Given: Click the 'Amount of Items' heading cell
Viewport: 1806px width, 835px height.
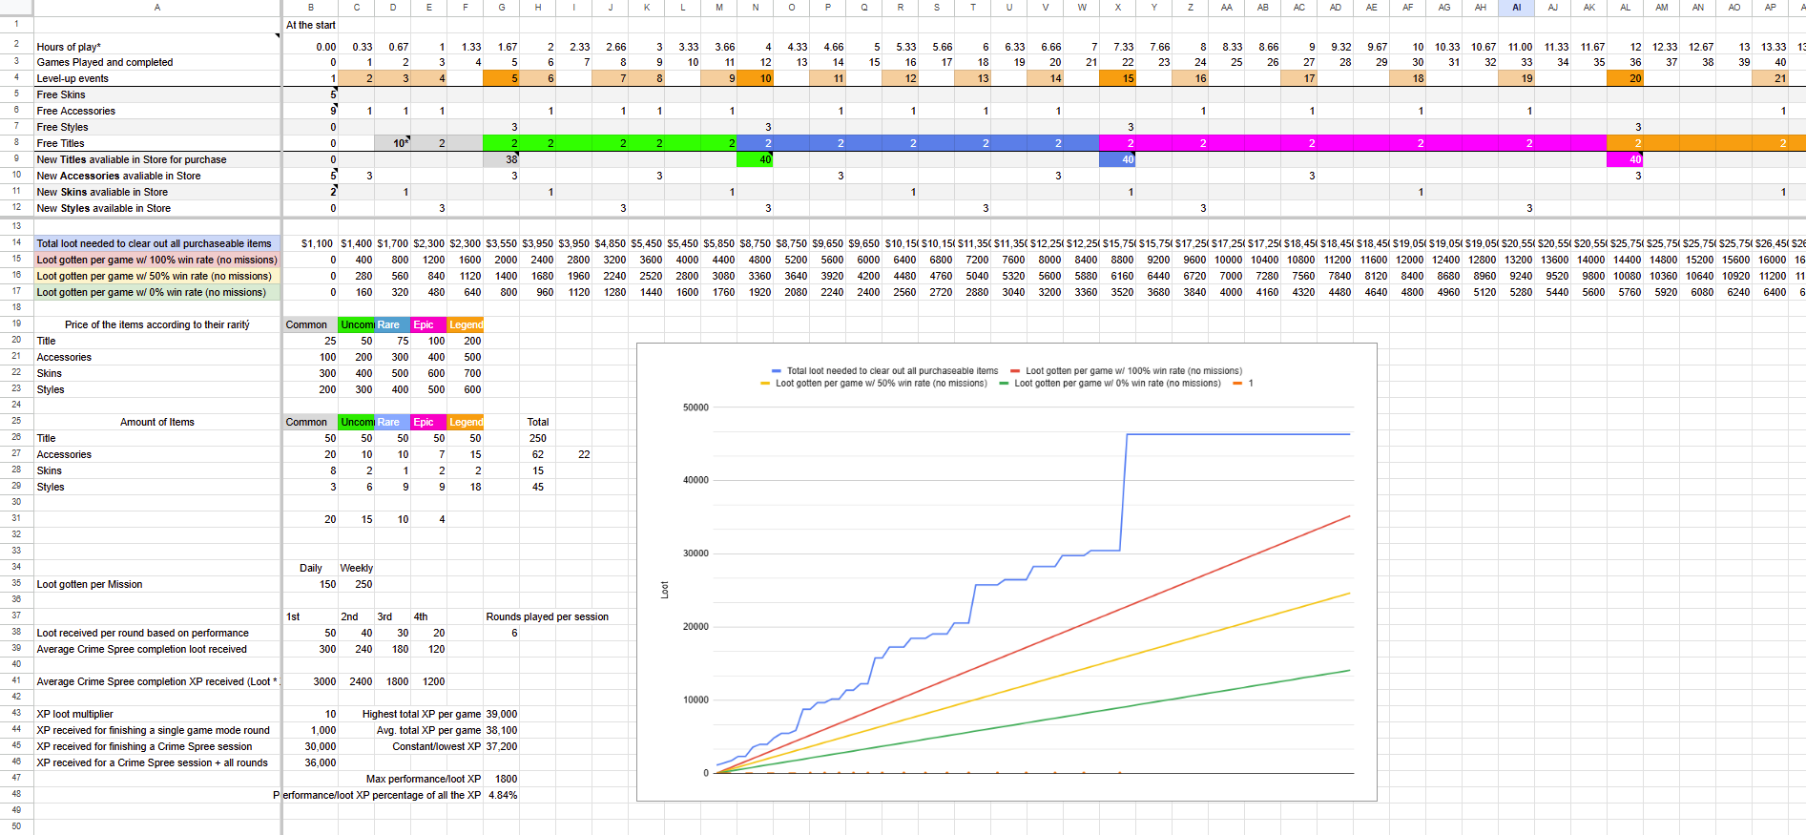Looking at the screenshot, I should pyautogui.click(x=157, y=422).
